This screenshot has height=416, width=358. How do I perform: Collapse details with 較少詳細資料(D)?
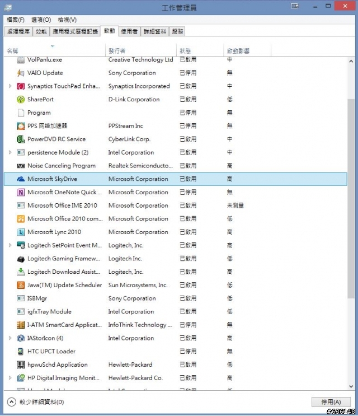click(x=35, y=402)
